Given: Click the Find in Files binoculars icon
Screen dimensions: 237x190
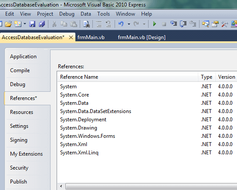Looking at the screenshot, I should click(86, 24).
